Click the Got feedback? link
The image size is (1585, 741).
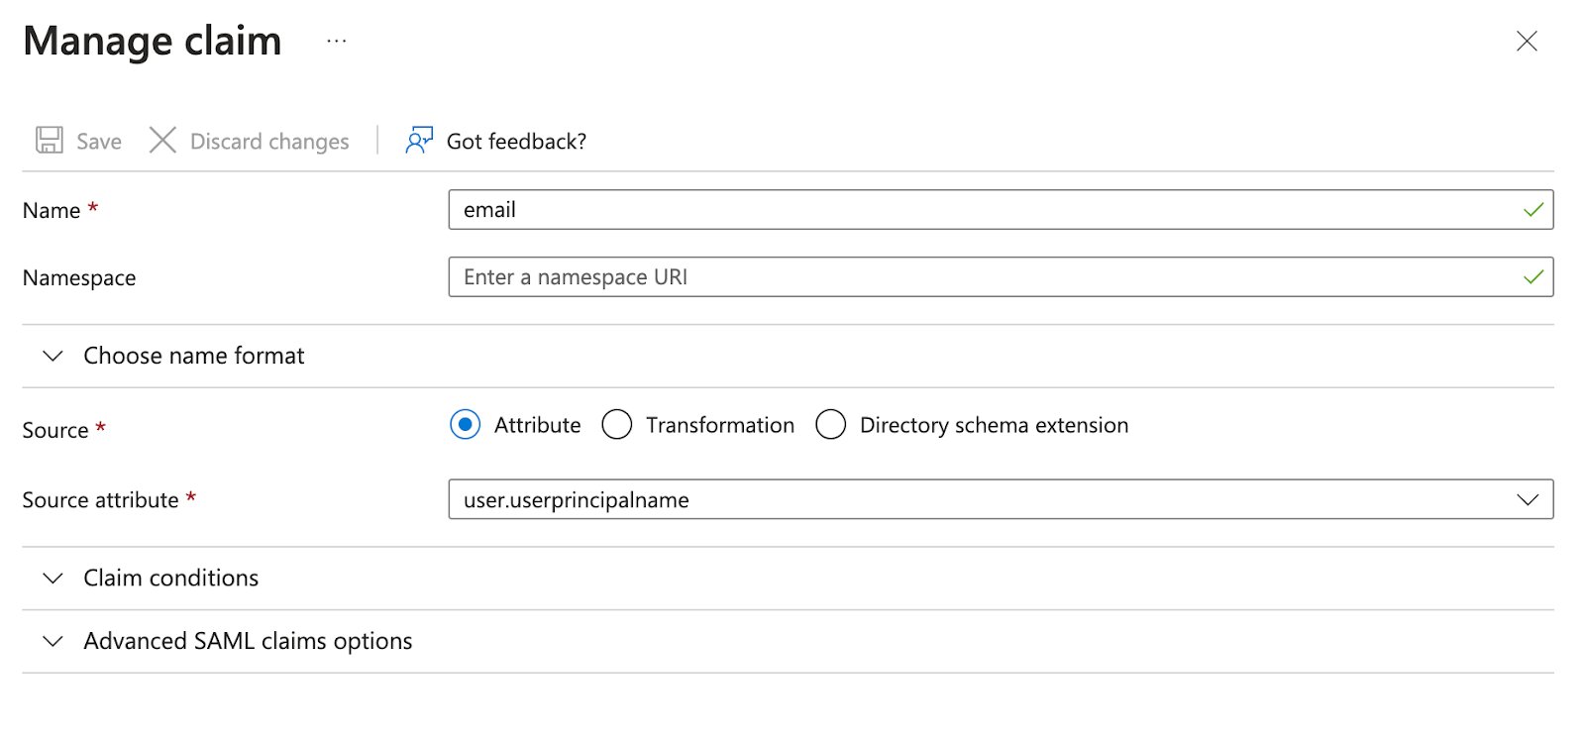pos(516,142)
